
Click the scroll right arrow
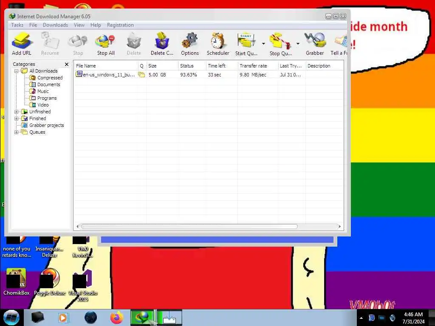[339, 227]
